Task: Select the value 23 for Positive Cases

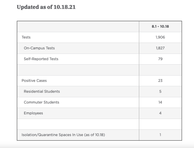Action: (x=160, y=81)
